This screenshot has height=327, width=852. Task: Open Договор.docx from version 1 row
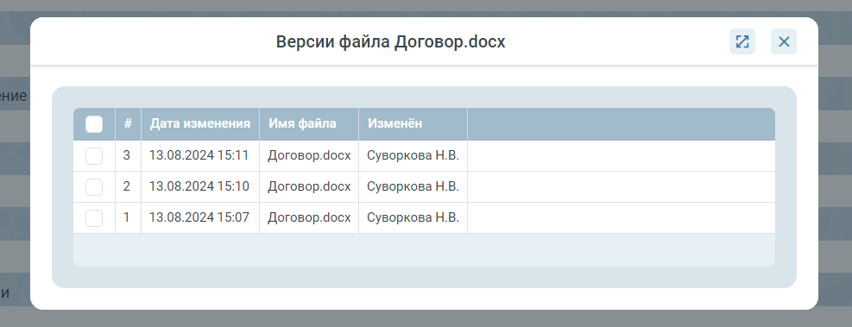309,217
